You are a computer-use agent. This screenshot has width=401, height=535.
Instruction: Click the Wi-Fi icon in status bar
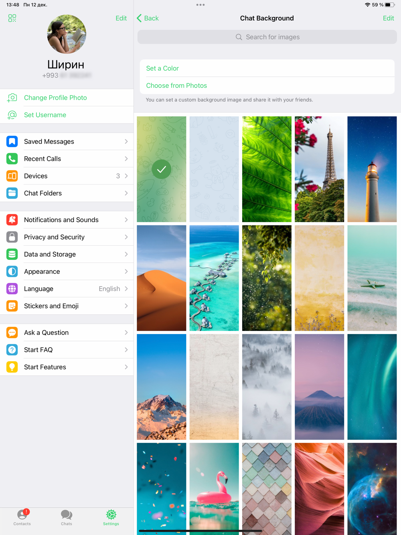click(x=367, y=5)
